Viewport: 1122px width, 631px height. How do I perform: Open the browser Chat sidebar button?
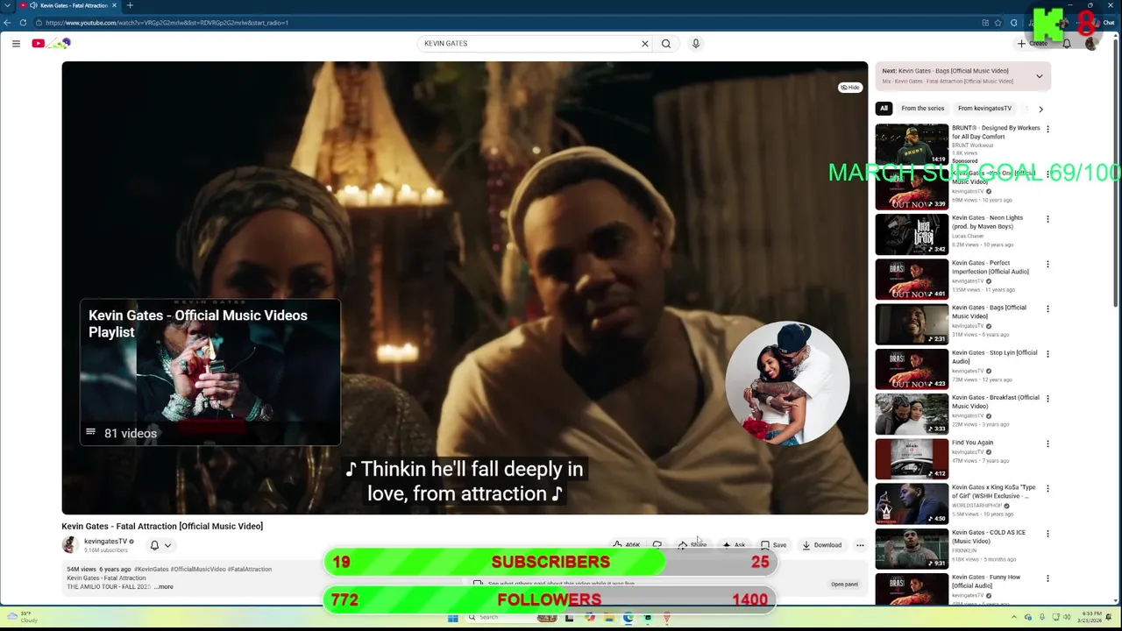1104,23
